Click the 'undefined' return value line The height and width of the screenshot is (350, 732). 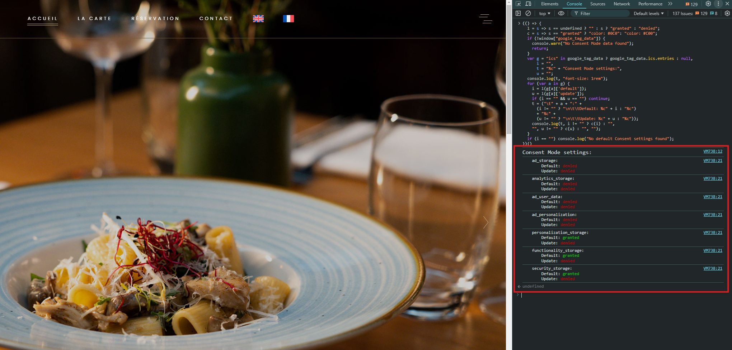pyautogui.click(x=533, y=287)
